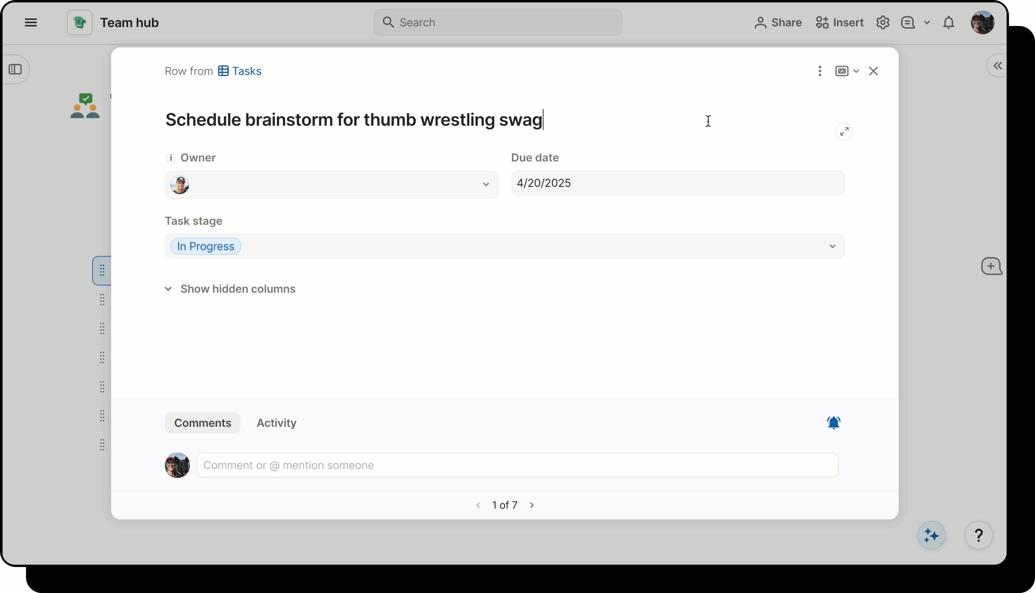The height and width of the screenshot is (593, 1035).
Task: Toggle the left sidebar panel icon
Action: [x=15, y=69]
